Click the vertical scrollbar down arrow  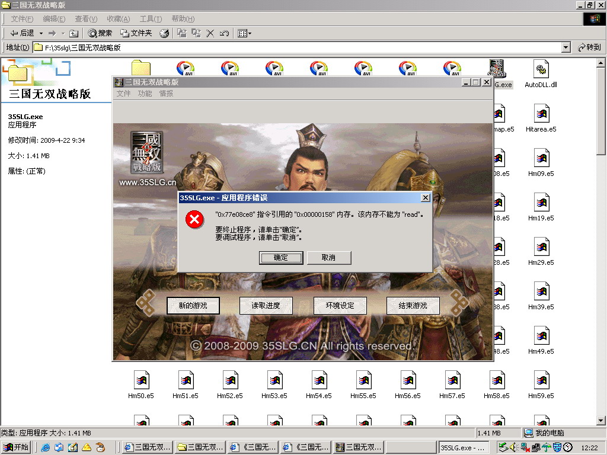(601, 421)
